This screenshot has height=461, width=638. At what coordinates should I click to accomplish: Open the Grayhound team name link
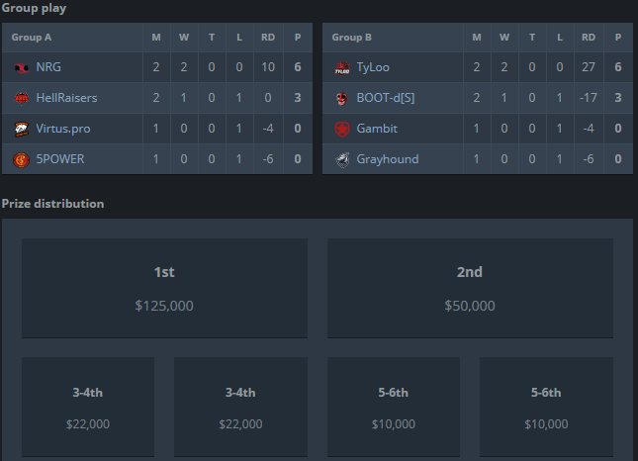click(x=388, y=159)
